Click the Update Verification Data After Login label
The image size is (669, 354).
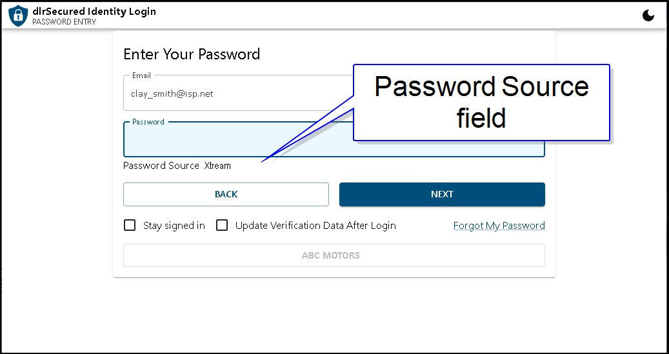point(315,226)
